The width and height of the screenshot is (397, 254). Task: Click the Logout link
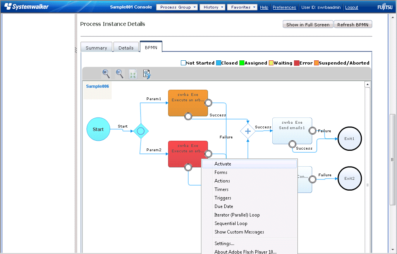click(352, 7)
